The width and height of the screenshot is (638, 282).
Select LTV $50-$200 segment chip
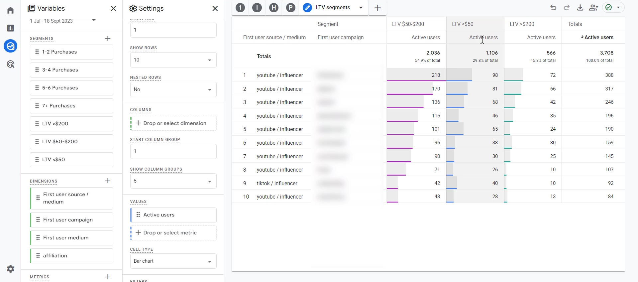(71, 142)
